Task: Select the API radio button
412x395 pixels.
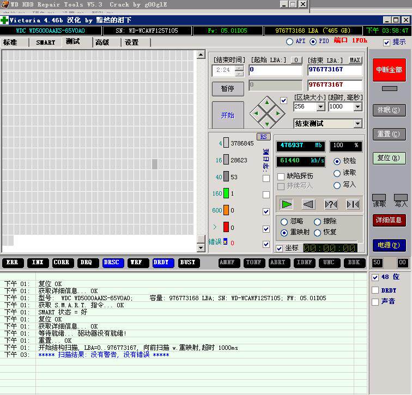Action: 289,41
